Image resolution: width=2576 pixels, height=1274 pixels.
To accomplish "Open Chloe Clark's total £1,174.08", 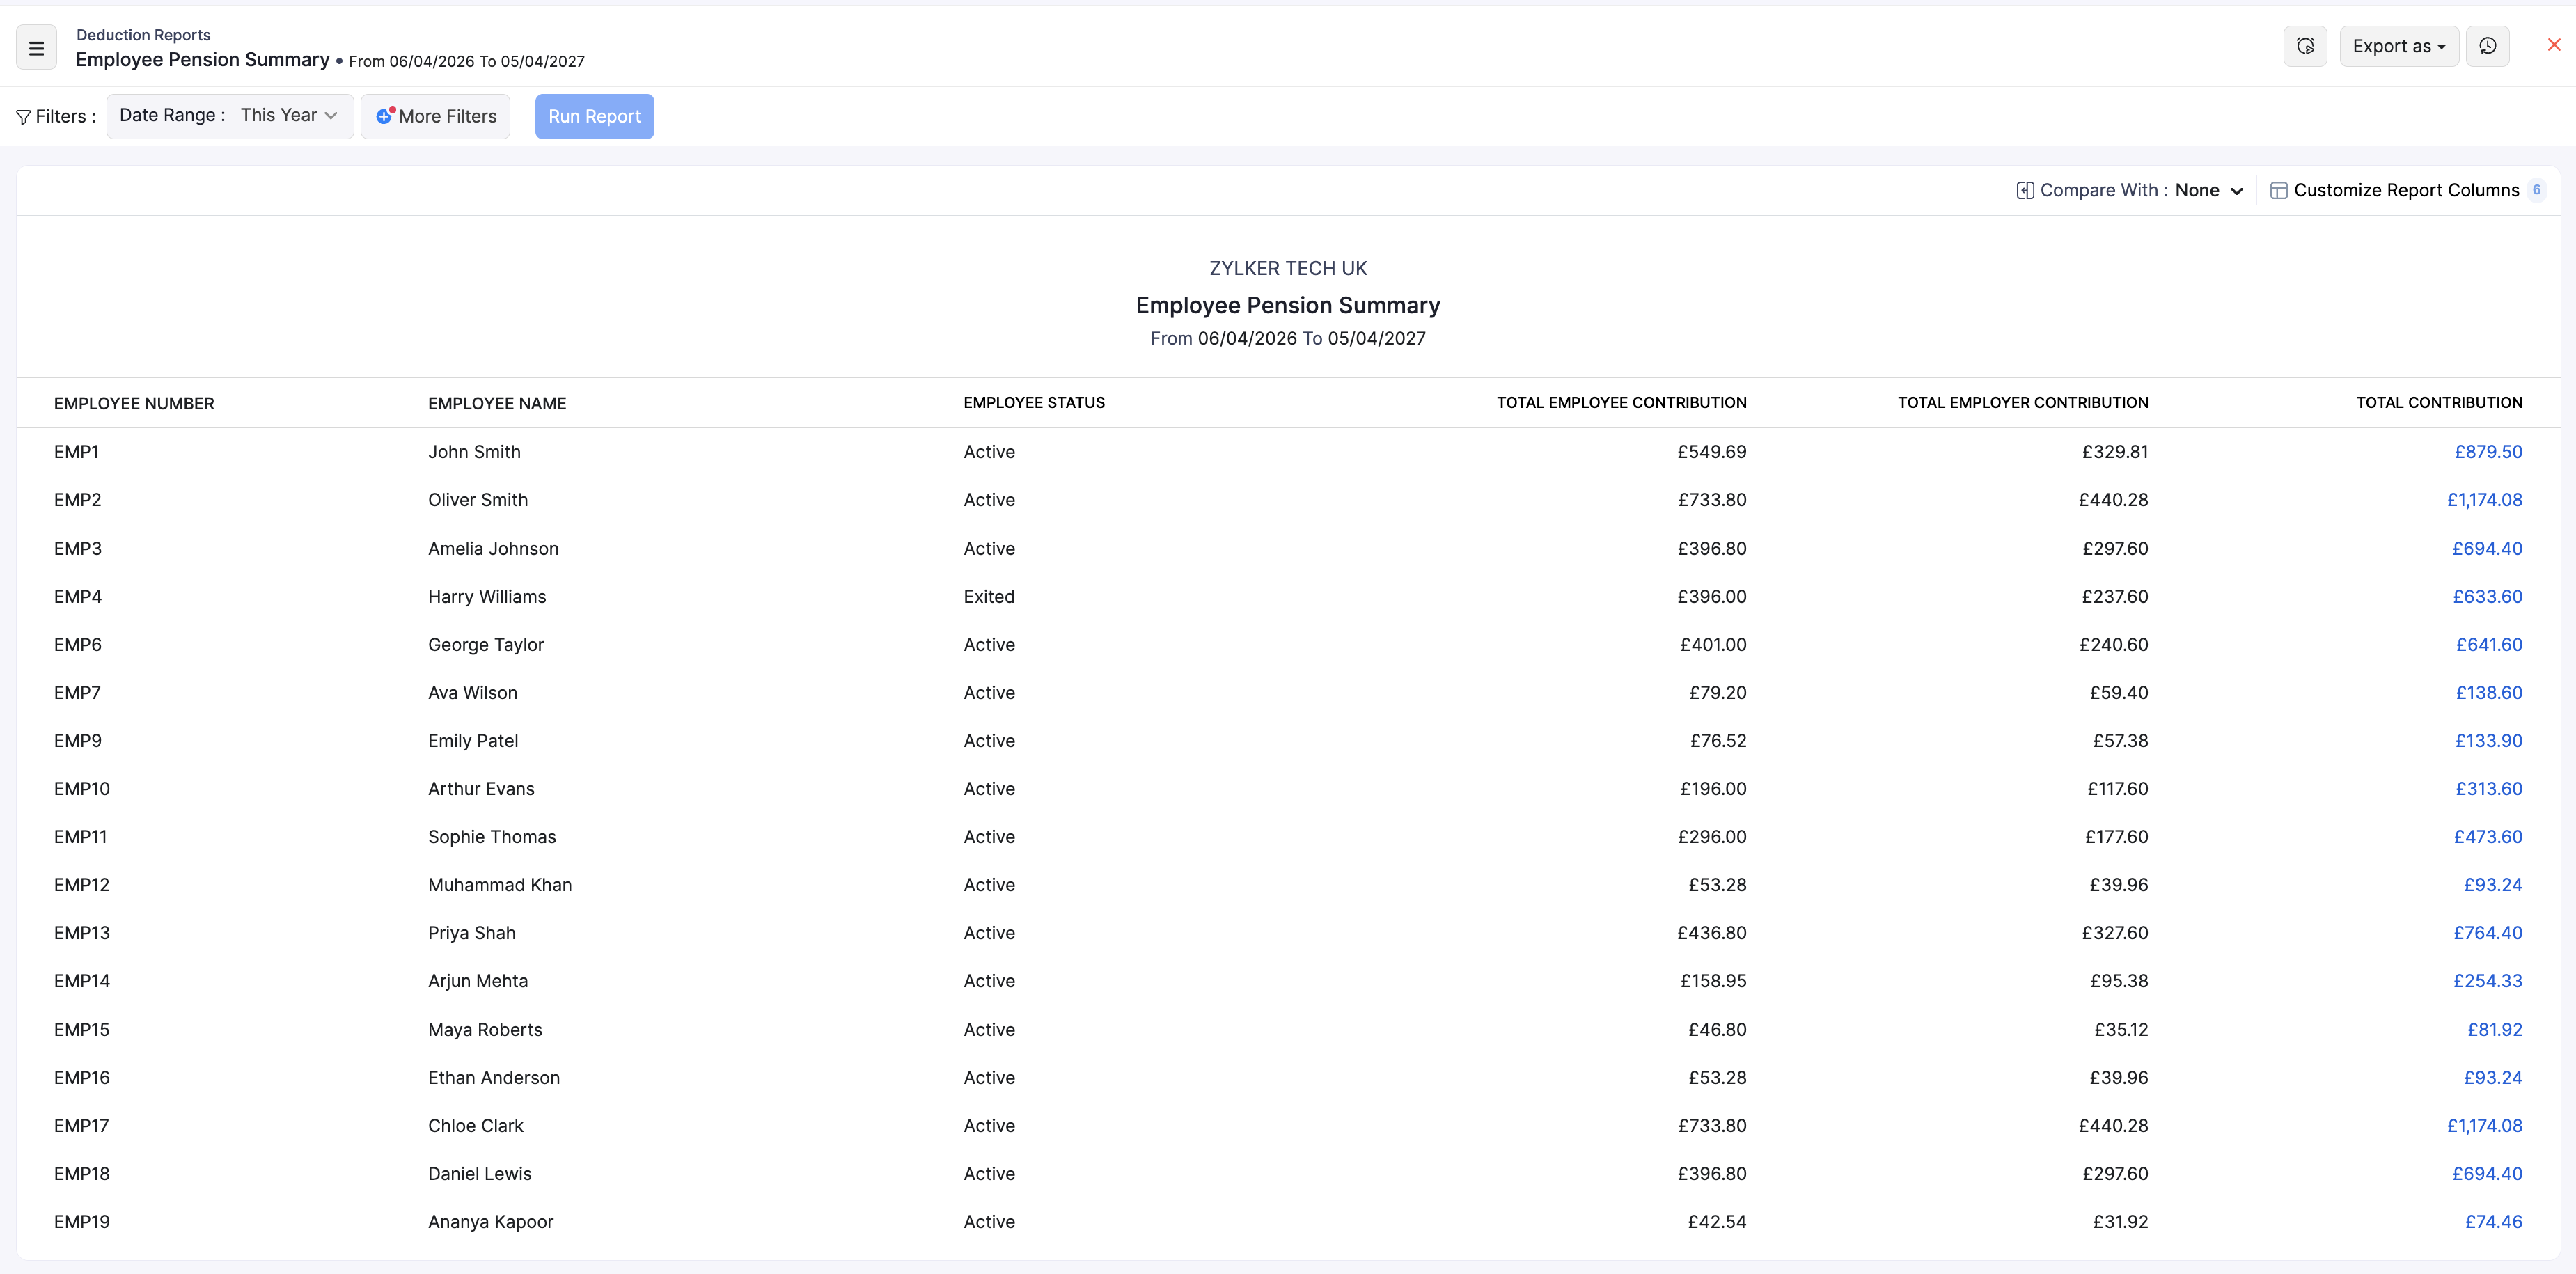I will click(x=2484, y=1126).
